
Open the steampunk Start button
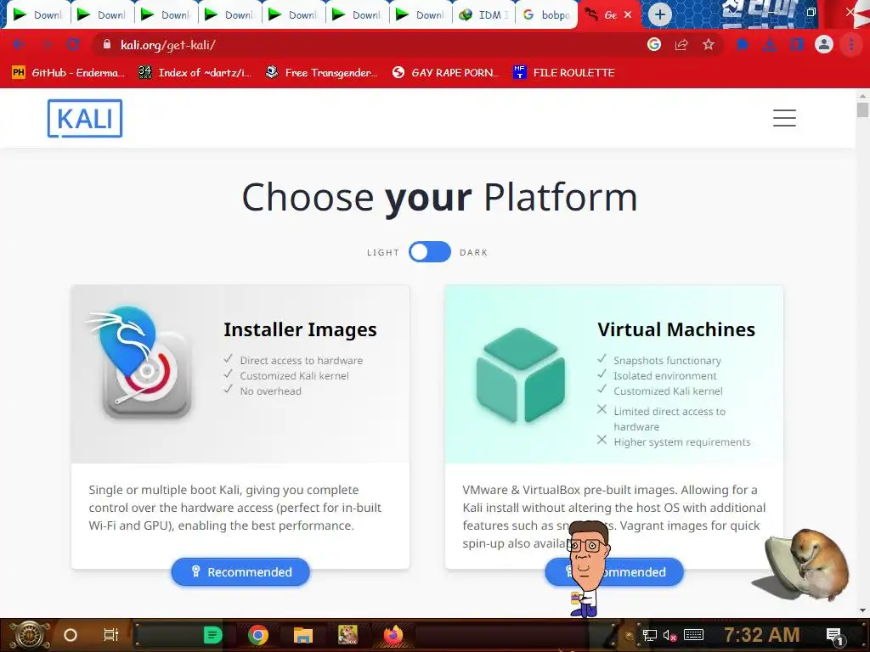pos(29,635)
